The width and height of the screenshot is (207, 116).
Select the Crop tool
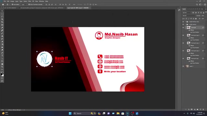pyautogui.click(x=2, y=22)
